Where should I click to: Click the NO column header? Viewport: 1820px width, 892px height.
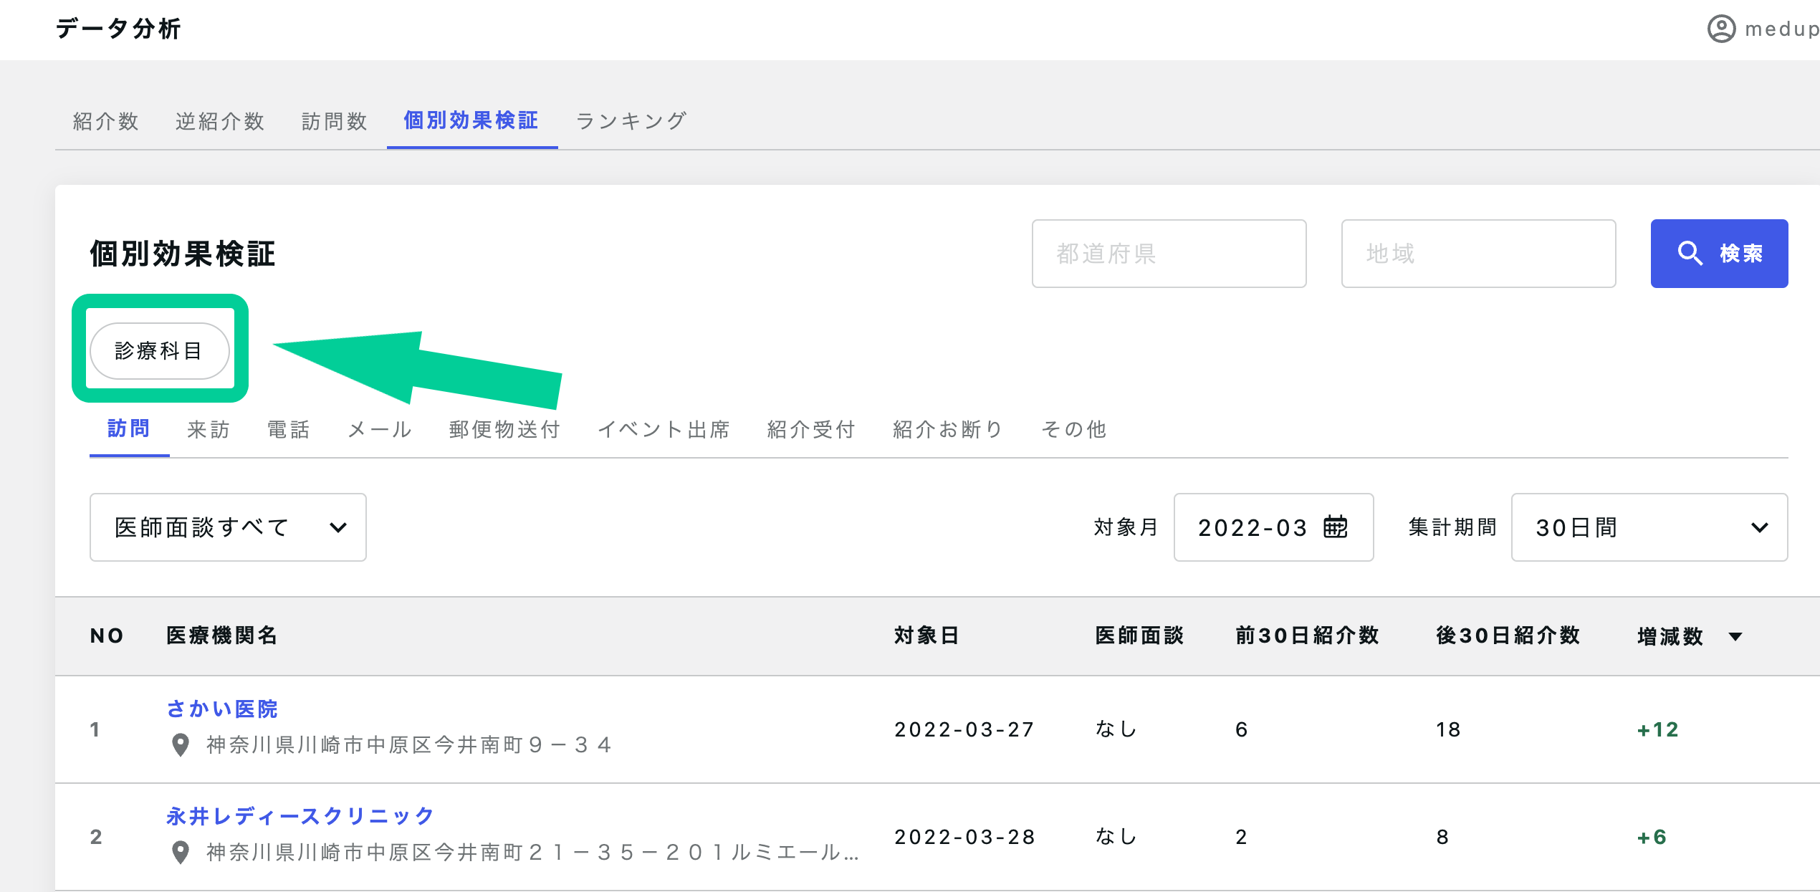pyautogui.click(x=107, y=636)
